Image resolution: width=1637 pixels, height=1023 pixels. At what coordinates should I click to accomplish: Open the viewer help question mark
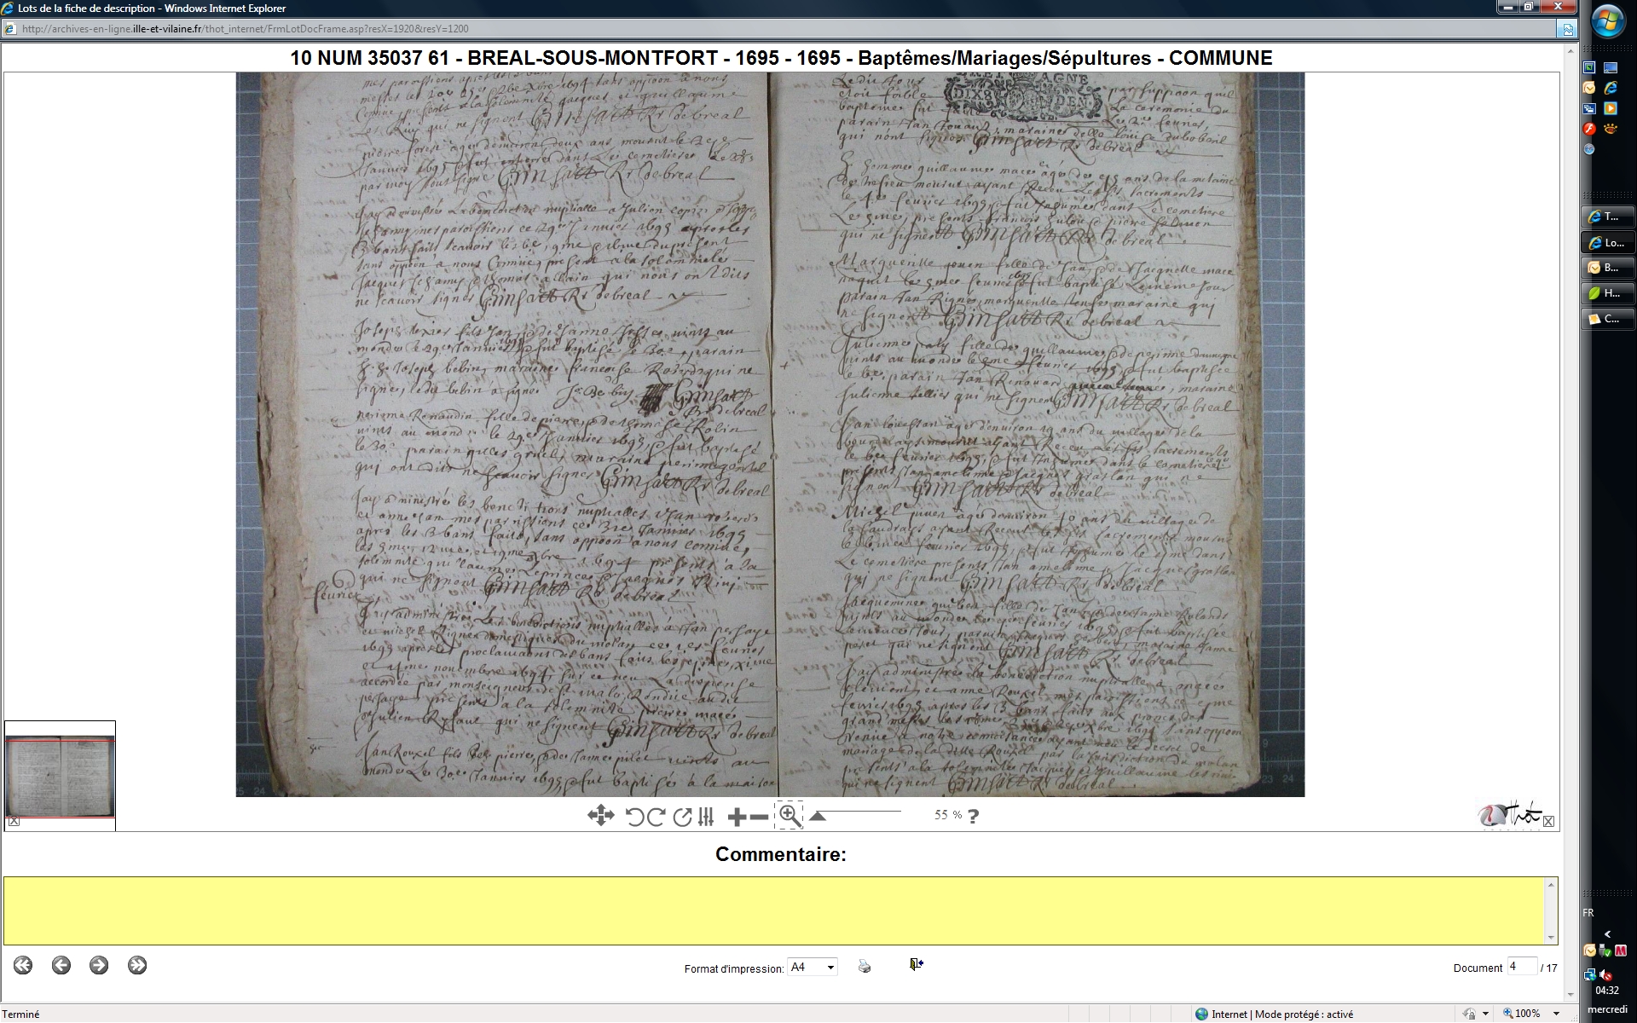[x=974, y=816]
